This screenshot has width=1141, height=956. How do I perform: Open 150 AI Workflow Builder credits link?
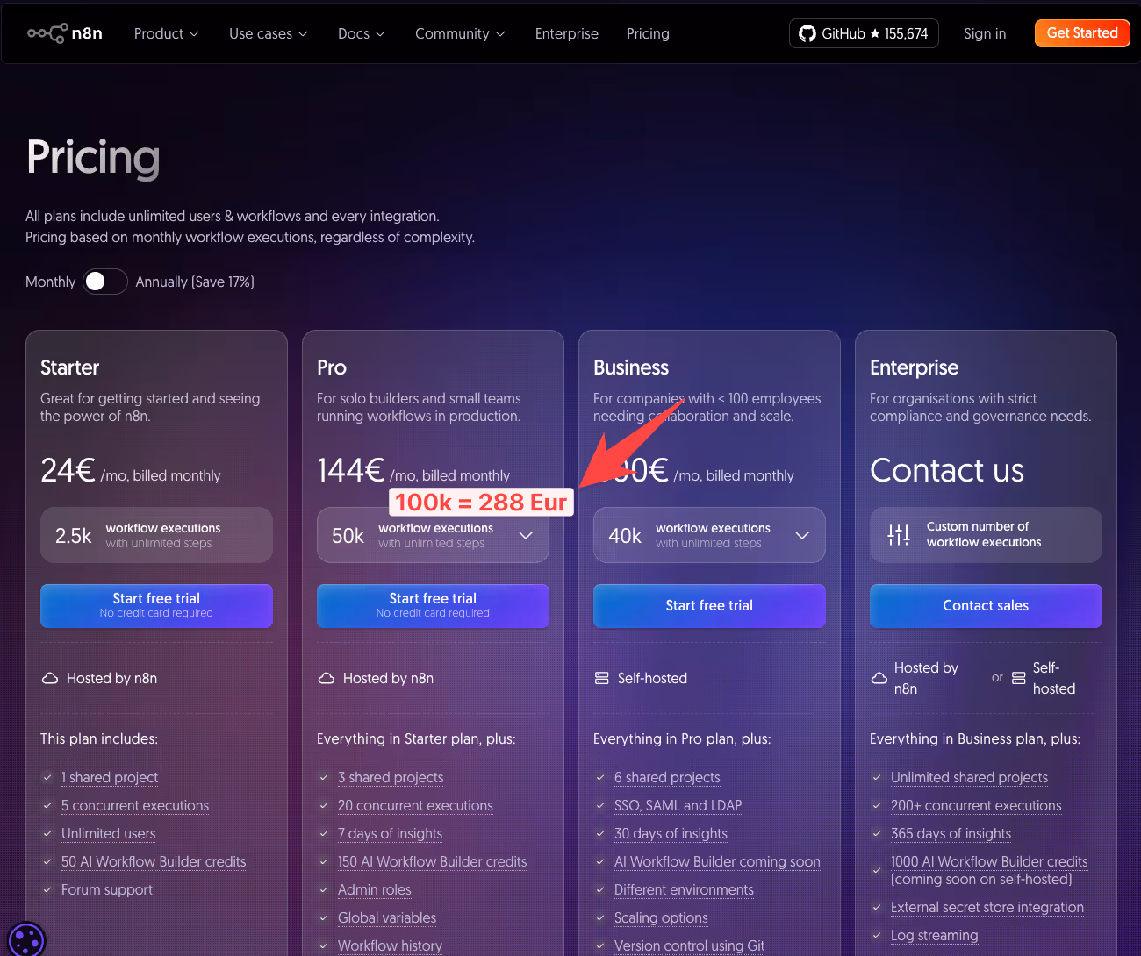pos(433,861)
